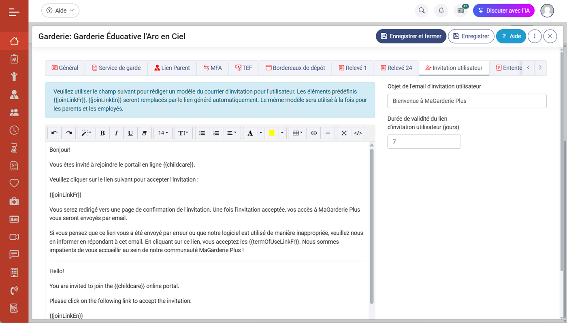
Task: Click the eraser clear-formatting icon
Action: pyautogui.click(x=144, y=133)
